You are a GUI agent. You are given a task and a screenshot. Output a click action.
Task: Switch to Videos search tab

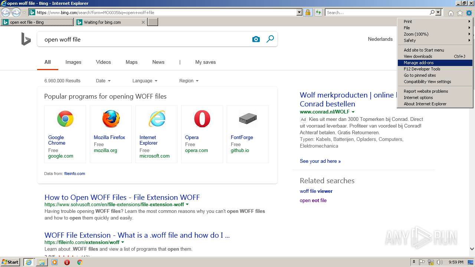click(x=103, y=62)
